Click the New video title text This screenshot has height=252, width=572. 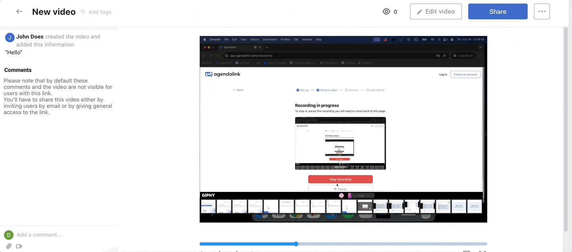click(x=54, y=12)
